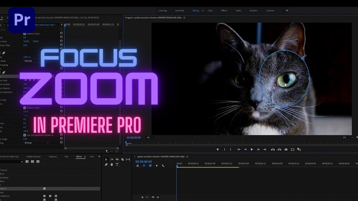Step back one frame
Image resolution: width=358 pixels, height=201 pixels.
(x=245, y=149)
